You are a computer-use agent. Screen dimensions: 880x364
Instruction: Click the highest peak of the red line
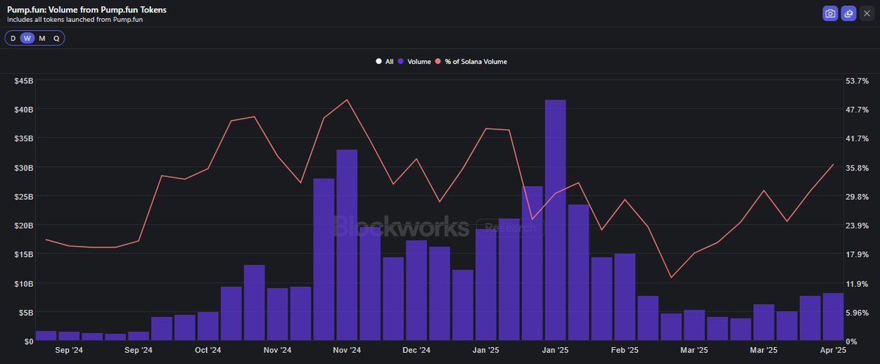coord(347,100)
